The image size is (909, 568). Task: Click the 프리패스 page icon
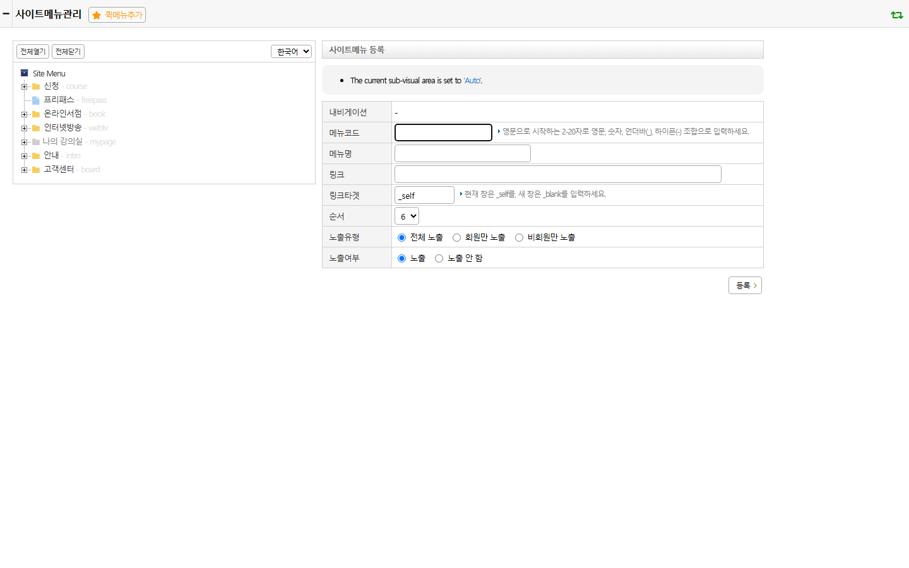click(x=36, y=100)
